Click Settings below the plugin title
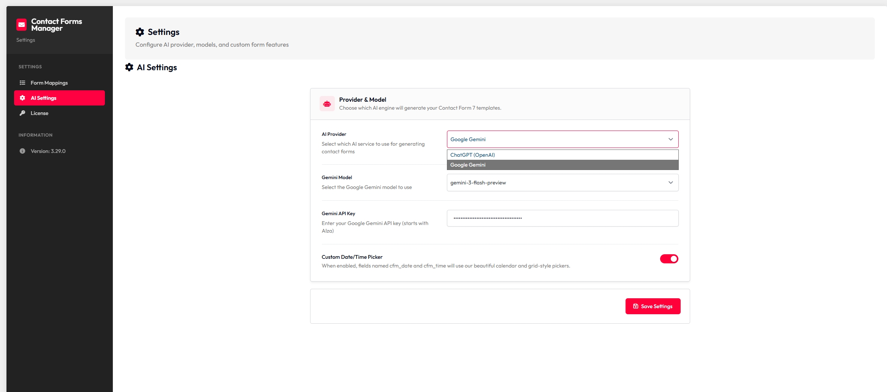This screenshot has height=392, width=887. tap(25, 39)
